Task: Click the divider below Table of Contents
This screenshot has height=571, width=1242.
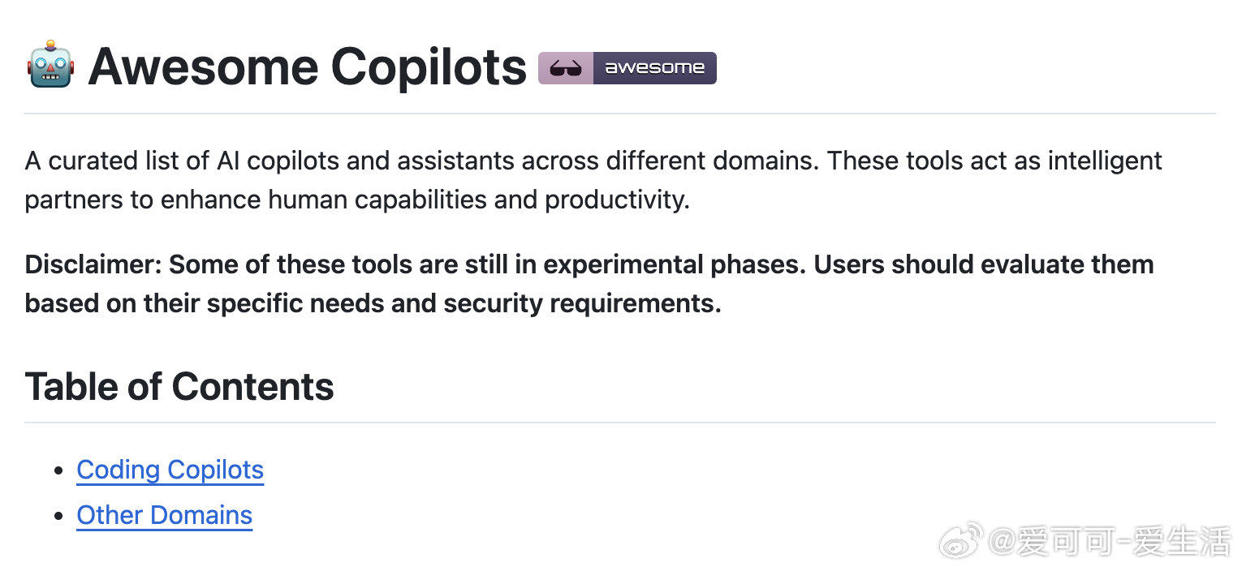Action: [620, 423]
